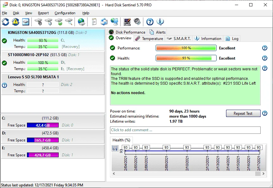Click the 2/17/2021 data point on graph
The height and width of the screenshot is (188, 273).
[x=259, y=151]
